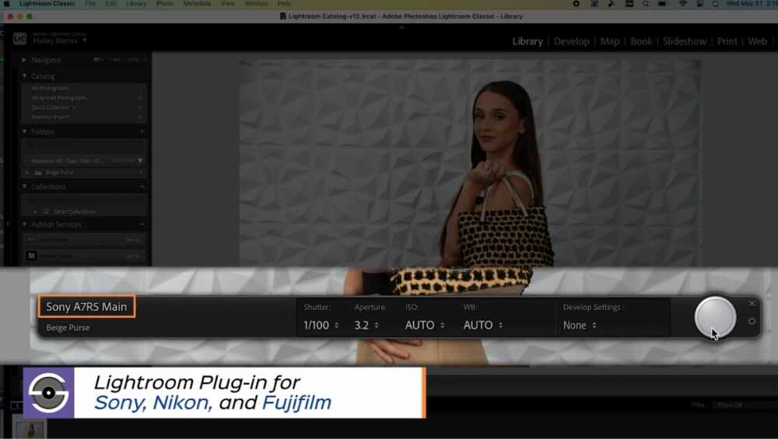778x439 pixels.
Task: Click the Hard Drive publish service icon
Action: click(x=31, y=239)
